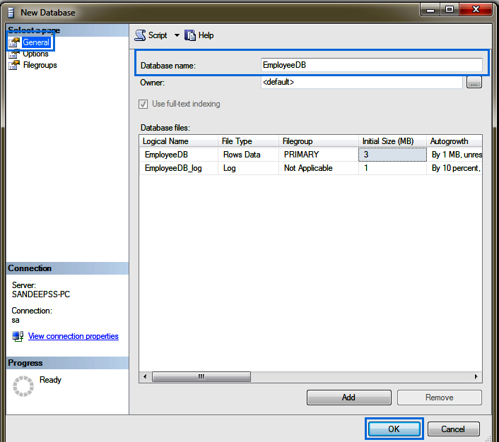Click initial size cell with value 1
This screenshot has height=442, width=499.
click(392, 168)
